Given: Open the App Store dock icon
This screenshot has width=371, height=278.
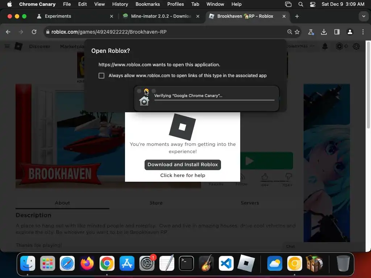Looking at the screenshot, I should 127,263.
